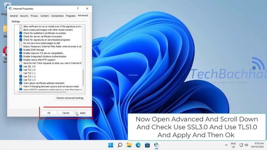Select the Advanced tab
Viewport: 267px width, 150px height.
[x=83, y=15]
